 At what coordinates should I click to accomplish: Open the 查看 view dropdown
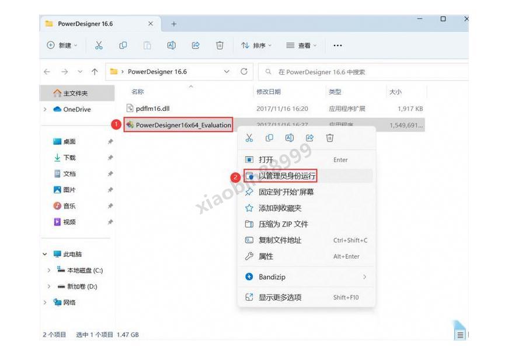301,46
